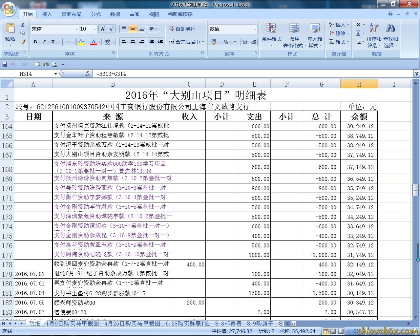Toggle Italic formatting

[44, 42]
